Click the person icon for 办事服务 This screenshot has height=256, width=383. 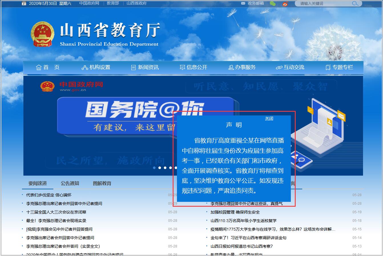coord(231,68)
